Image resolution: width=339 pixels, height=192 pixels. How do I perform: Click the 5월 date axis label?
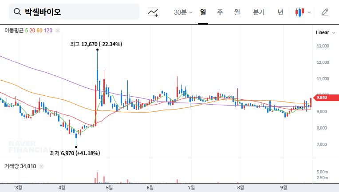tap(109, 188)
